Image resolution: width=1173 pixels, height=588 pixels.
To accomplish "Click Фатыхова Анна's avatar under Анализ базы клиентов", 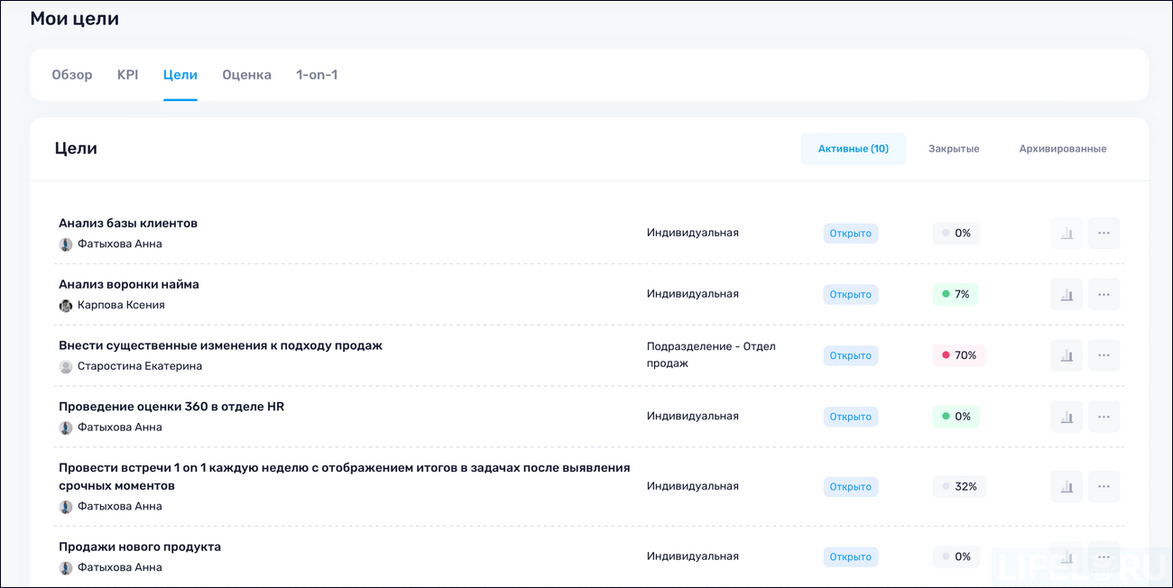I will 64,243.
